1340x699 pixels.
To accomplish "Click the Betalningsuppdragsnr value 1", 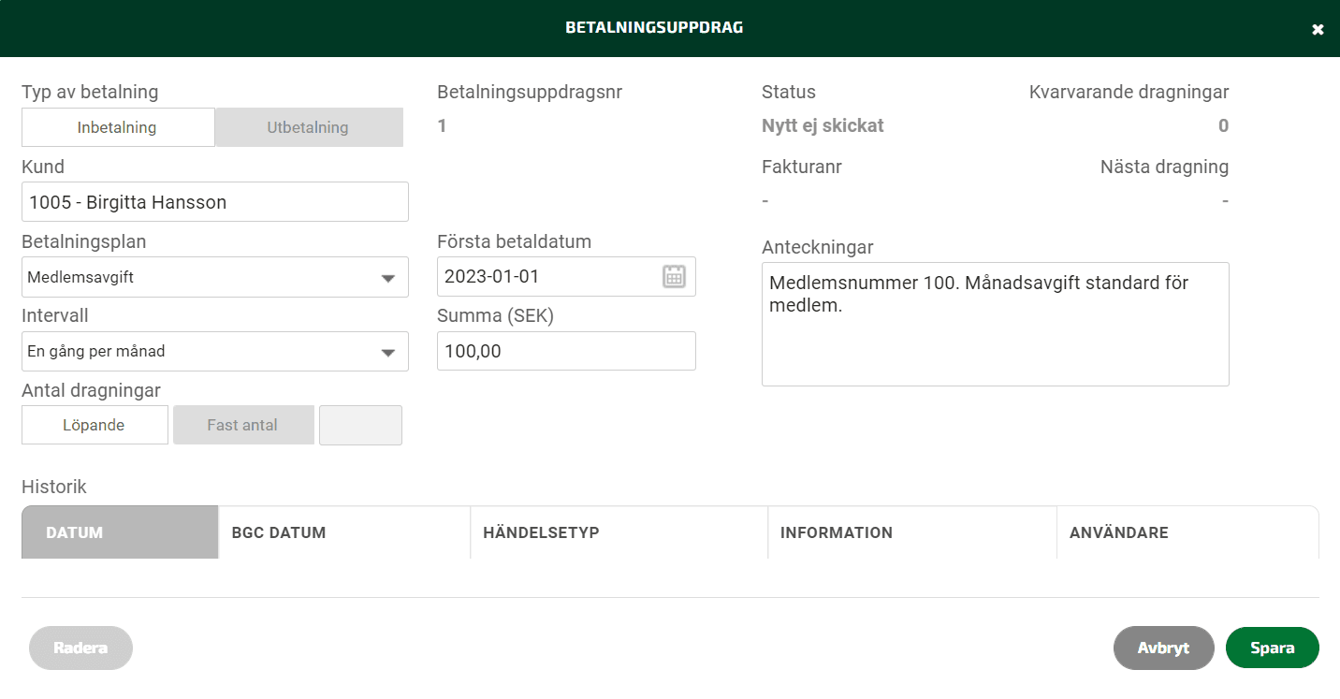I will click(442, 125).
